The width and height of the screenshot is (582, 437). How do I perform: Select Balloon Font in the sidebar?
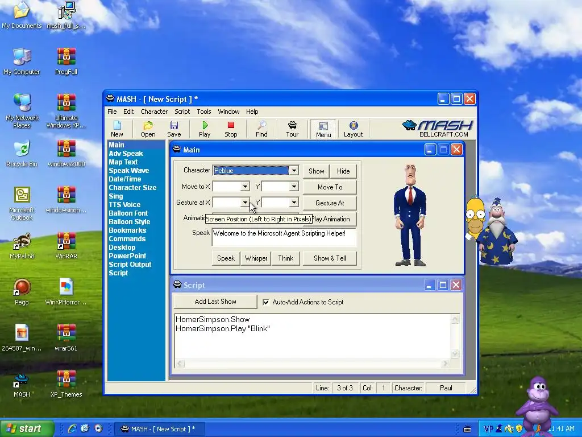click(x=128, y=213)
